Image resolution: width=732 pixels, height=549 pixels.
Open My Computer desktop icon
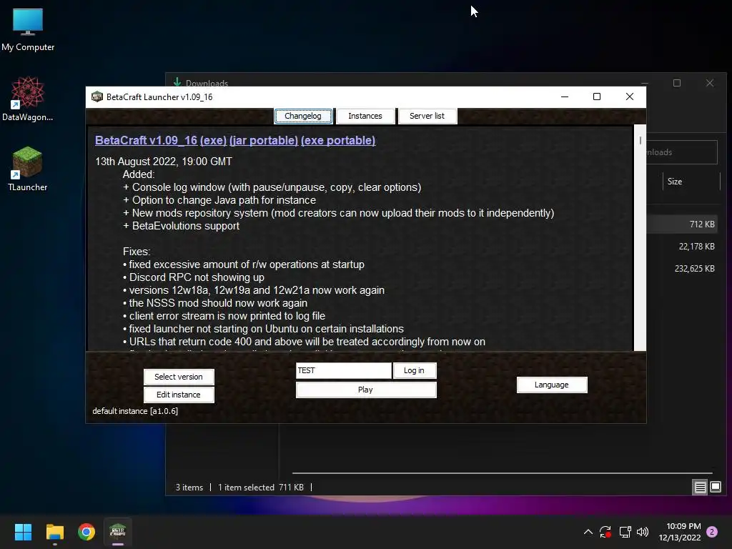pos(28,29)
